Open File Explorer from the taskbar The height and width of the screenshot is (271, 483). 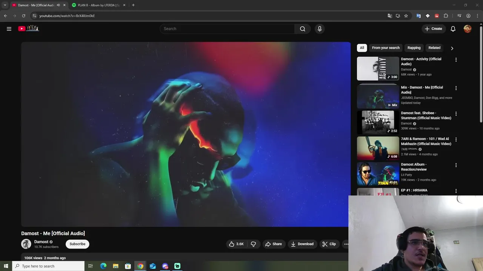pyautogui.click(x=115, y=266)
